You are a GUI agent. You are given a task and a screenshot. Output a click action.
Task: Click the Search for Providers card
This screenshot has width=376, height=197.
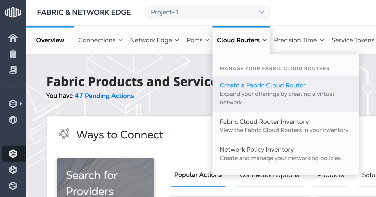[106, 178]
